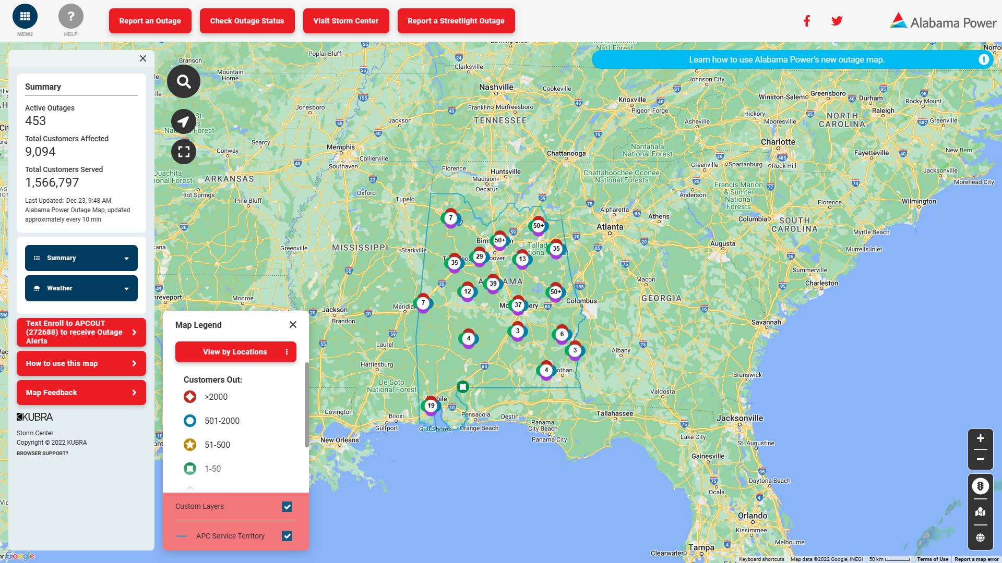Open How to use this map
Viewport: 1002px width, 563px height.
[x=81, y=363]
